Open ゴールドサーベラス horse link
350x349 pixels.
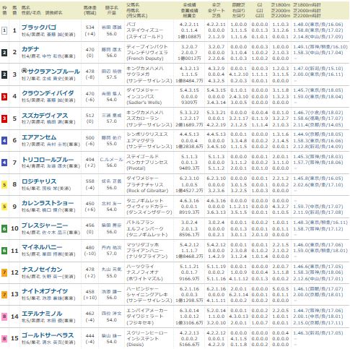coord(48,335)
